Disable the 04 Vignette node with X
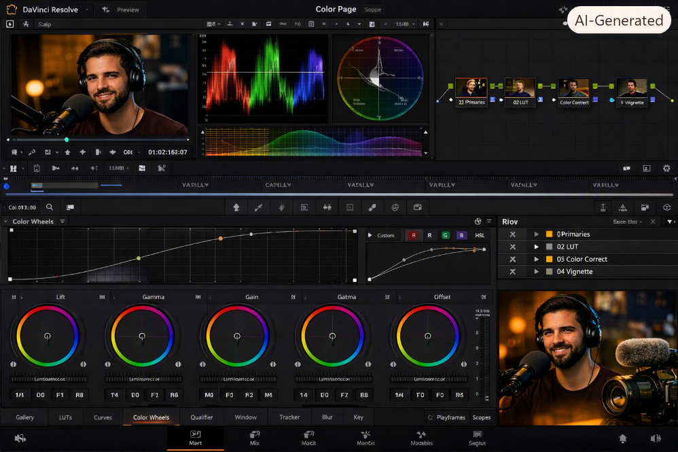Image resolution: width=678 pixels, height=452 pixels. (512, 272)
